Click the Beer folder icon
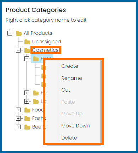 27,127
